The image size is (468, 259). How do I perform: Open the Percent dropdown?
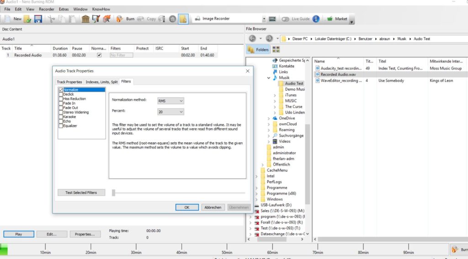(170, 112)
